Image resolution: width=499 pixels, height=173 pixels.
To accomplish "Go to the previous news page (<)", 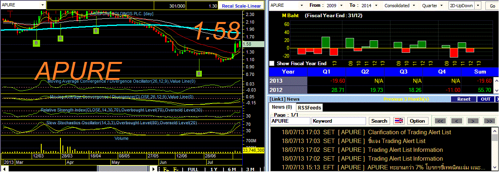I will (x=457, y=121).
